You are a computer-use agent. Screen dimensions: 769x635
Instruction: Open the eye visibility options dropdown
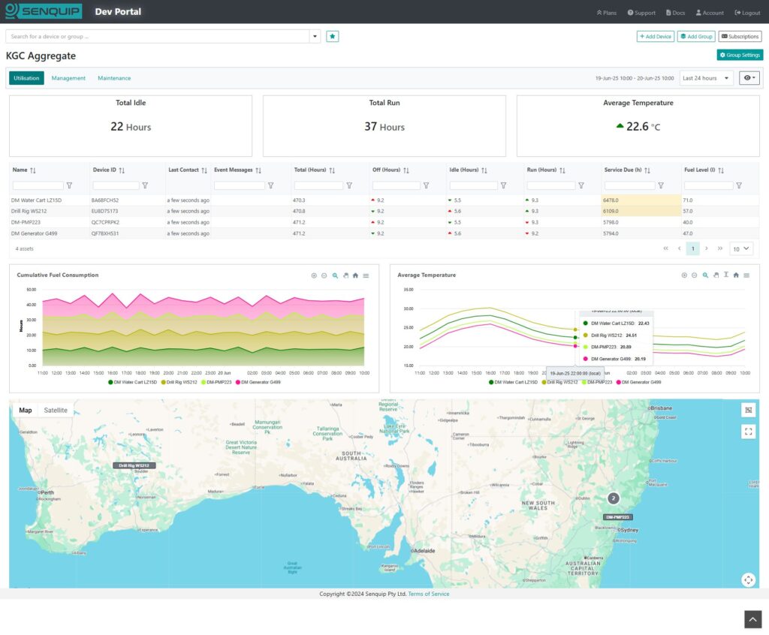[749, 78]
